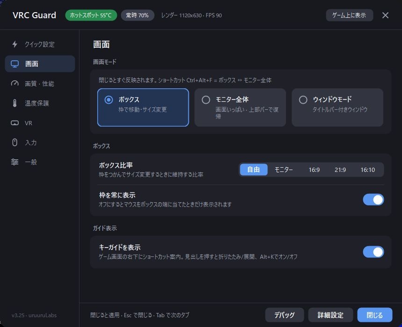Open 詳細設定
Screen dimensions: 402x327
(330, 315)
